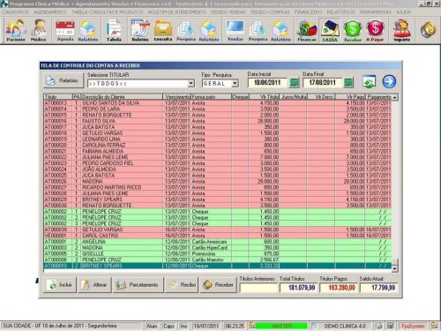The width and height of the screenshot is (441, 331).
Task: Open the Paciente toolbar icon
Action: [x=16, y=30]
